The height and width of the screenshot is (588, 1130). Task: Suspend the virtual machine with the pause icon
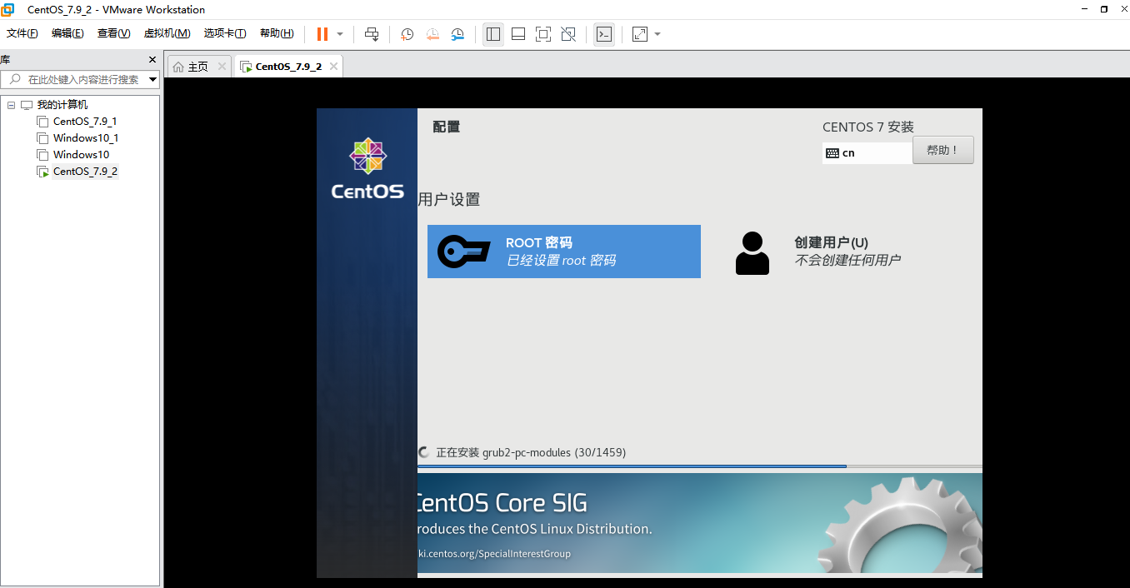[321, 34]
